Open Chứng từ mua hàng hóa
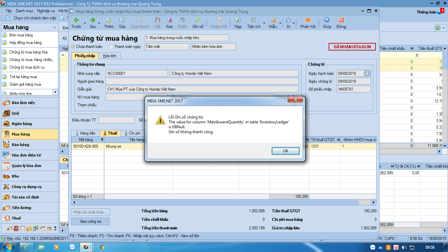The width and height of the screenshot is (448, 252). click(29, 52)
